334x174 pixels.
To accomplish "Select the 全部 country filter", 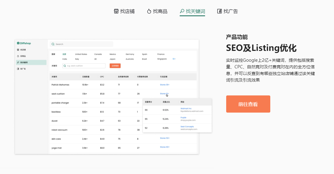I will click(x=64, y=54).
